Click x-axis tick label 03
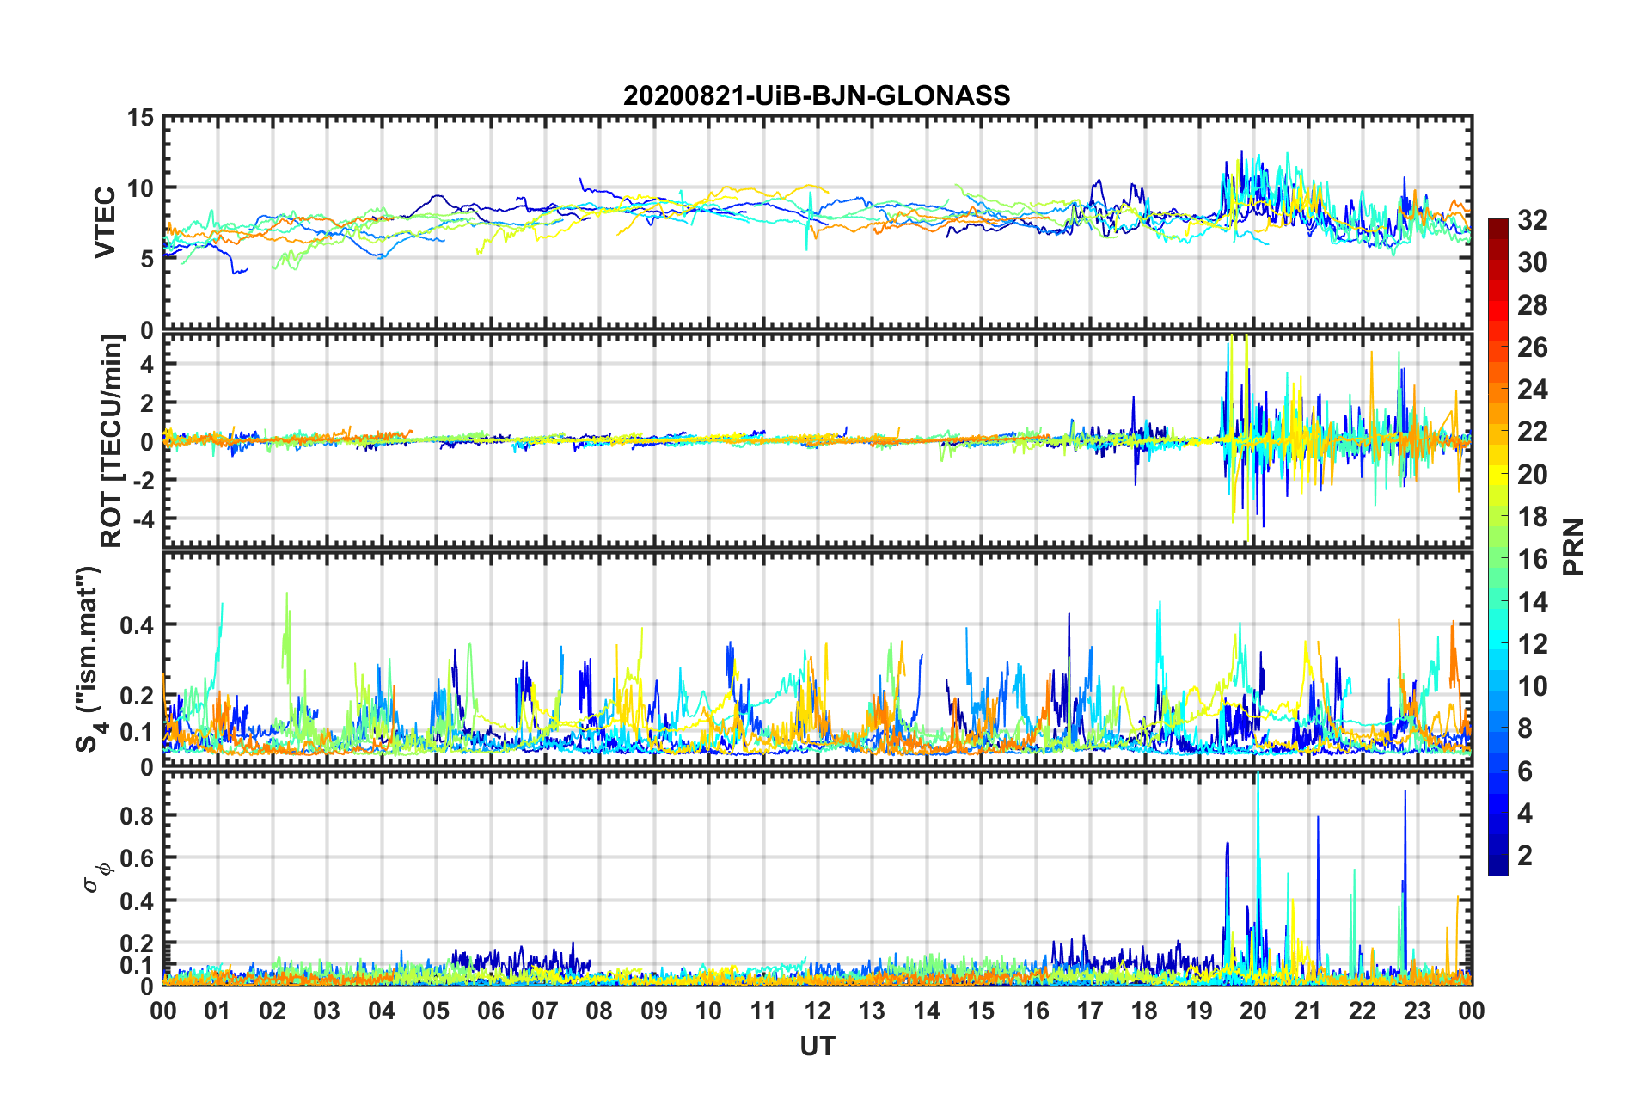Screen dimensions: 1635x1094 [327, 1011]
